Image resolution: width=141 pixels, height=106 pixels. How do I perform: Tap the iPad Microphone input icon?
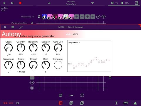(x=32, y=23)
